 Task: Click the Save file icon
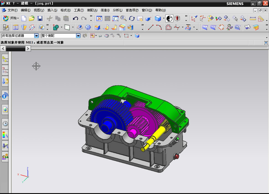point(40,19)
